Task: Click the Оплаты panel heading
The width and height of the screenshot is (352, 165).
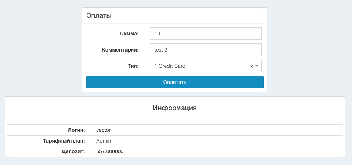Action: [x=99, y=15]
